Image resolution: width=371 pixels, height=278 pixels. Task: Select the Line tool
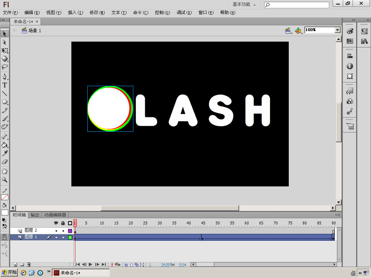pos(4,94)
